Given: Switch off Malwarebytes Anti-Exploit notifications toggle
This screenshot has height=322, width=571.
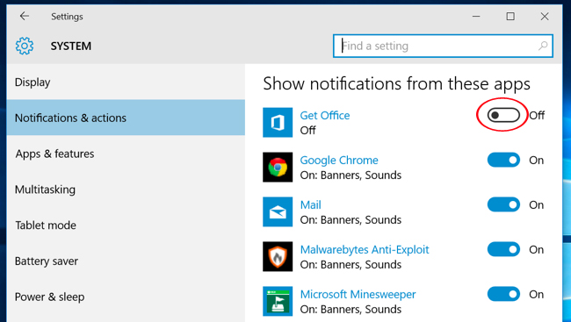Looking at the screenshot, I should point(503,249).
